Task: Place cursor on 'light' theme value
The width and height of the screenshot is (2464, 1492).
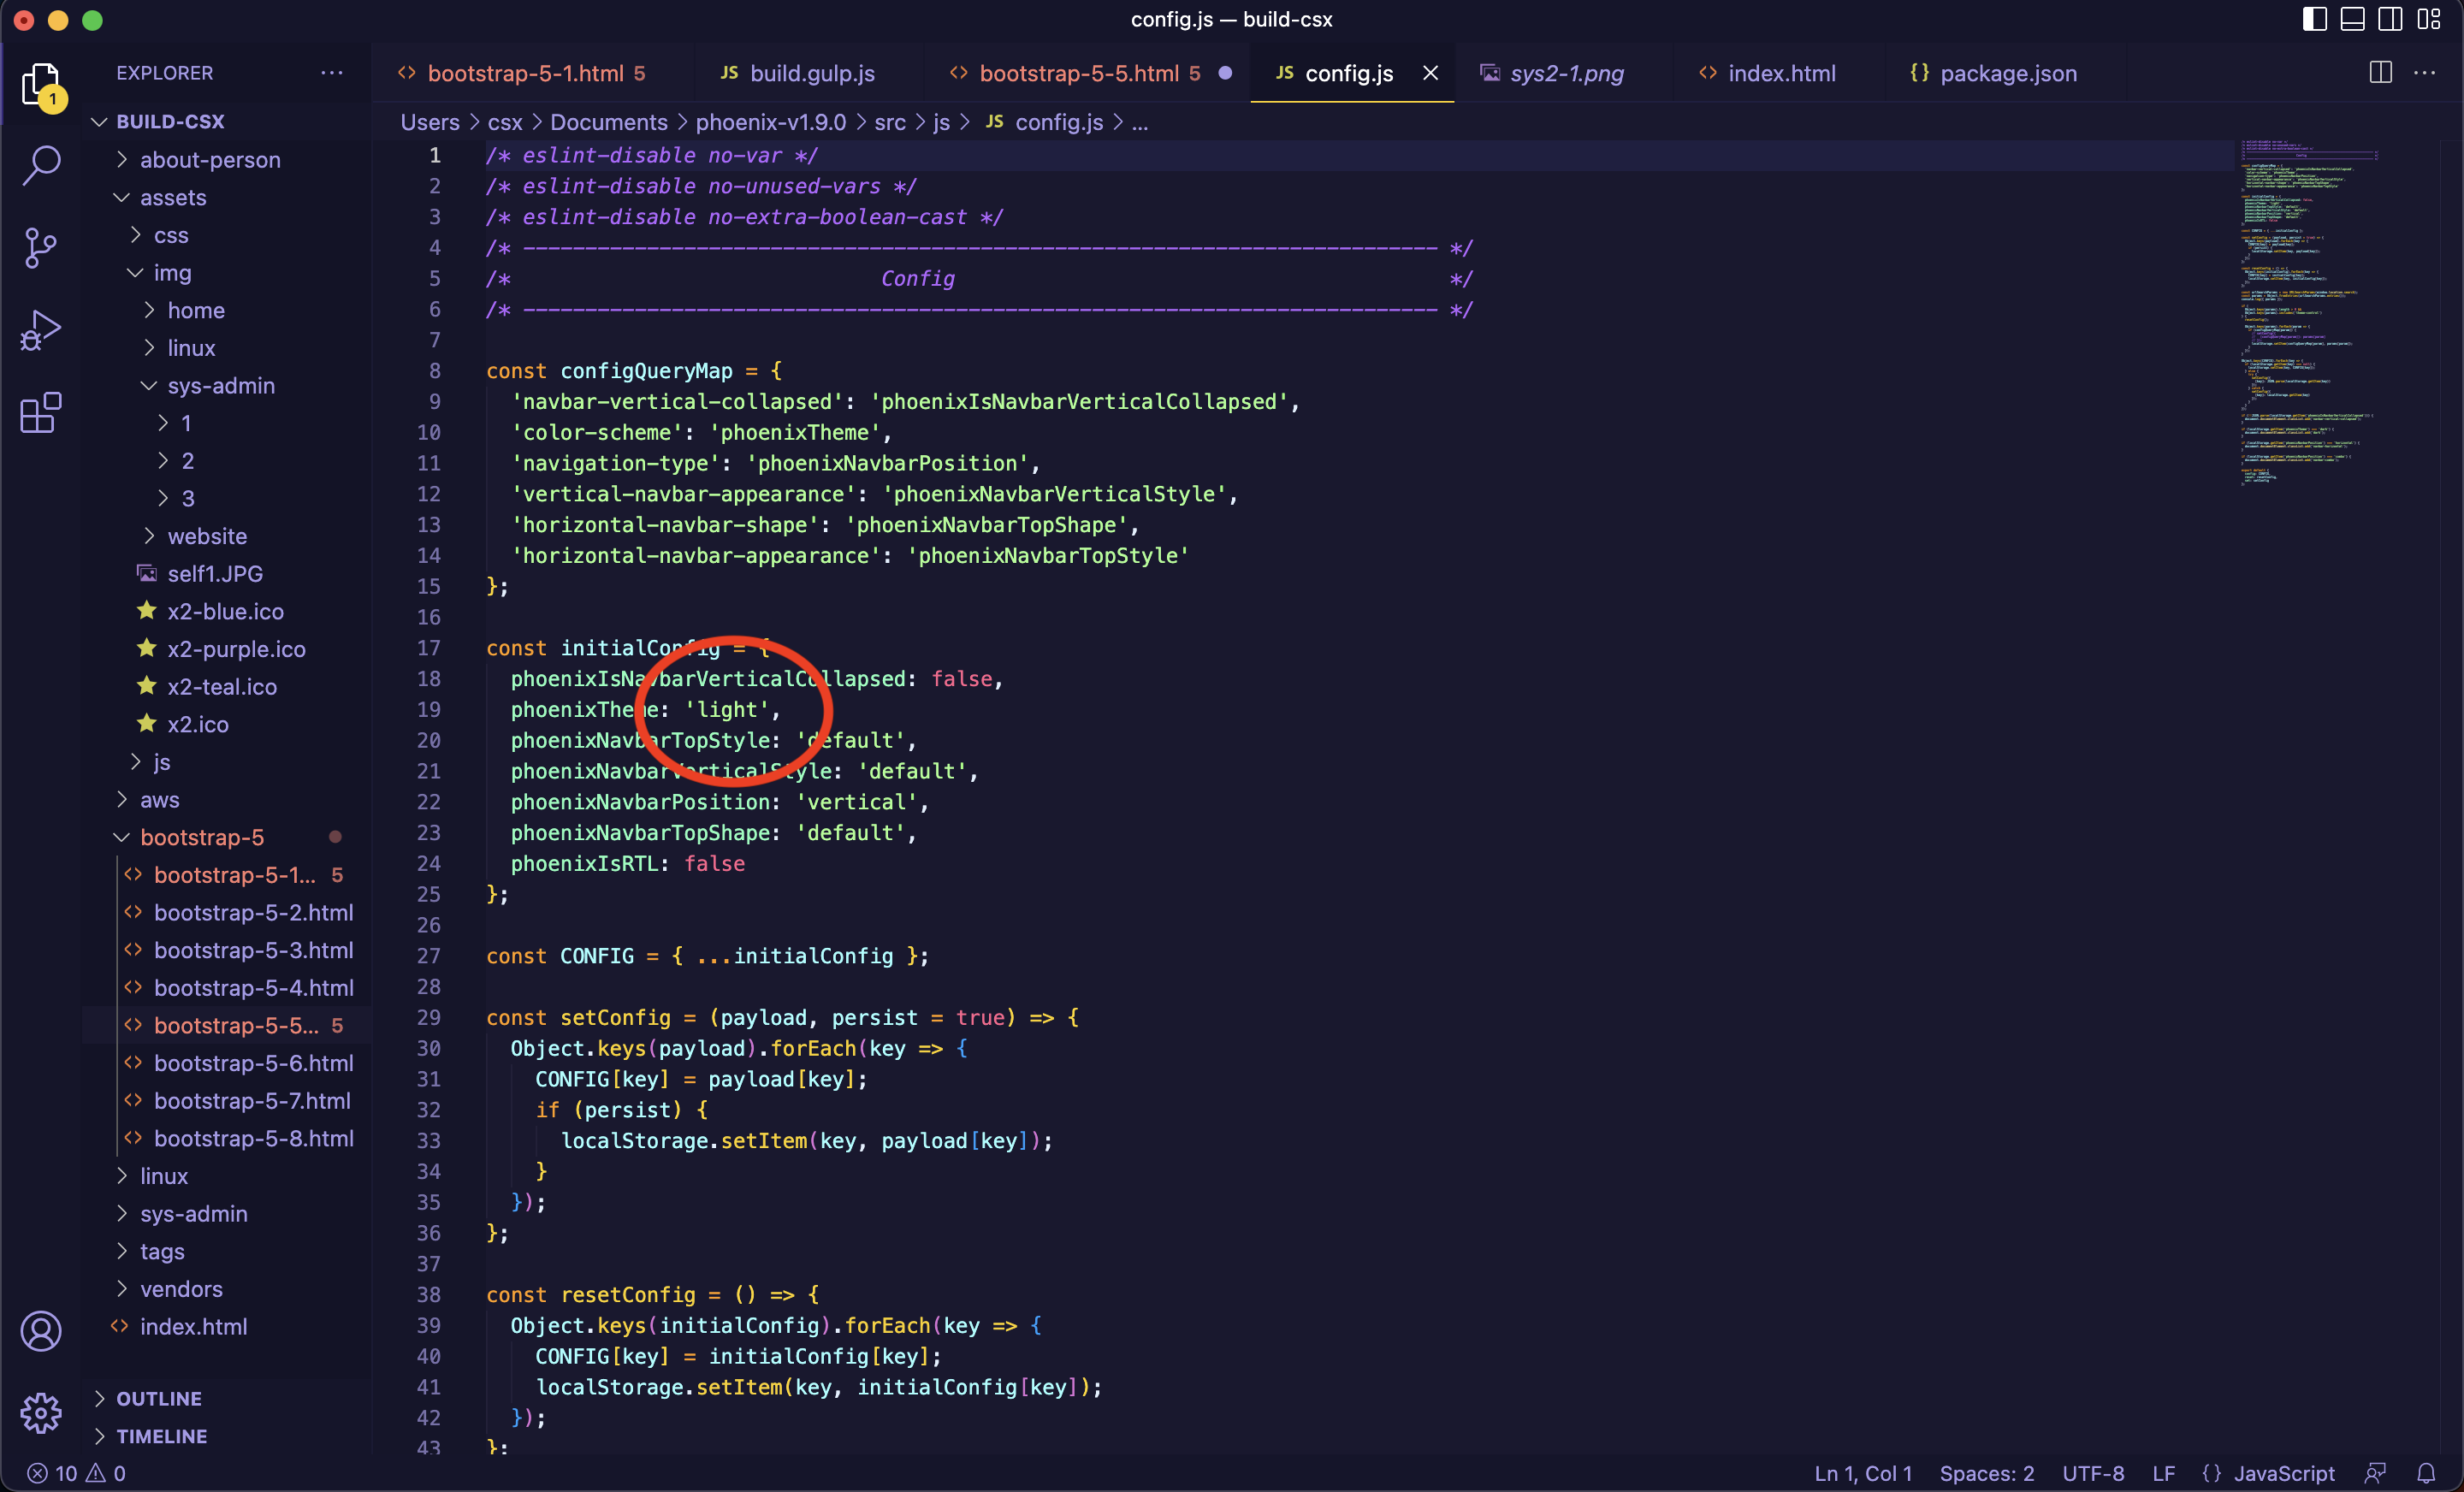Action: click(726, 709)
